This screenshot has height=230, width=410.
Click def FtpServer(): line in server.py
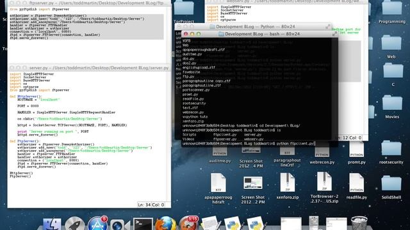click(24, 141)
